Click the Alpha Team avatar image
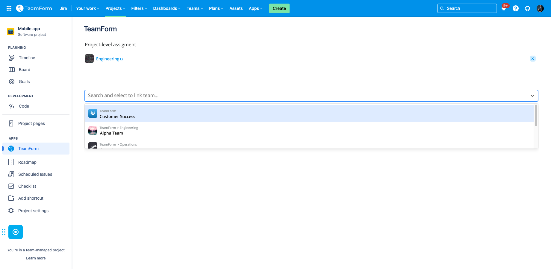This screenshot has height=269, width=551. point(93,130)
